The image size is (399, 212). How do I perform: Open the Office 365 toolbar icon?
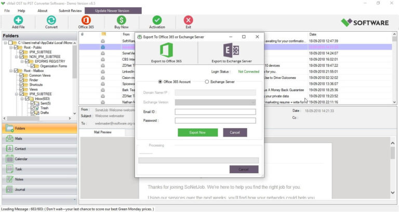86,20
